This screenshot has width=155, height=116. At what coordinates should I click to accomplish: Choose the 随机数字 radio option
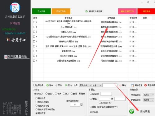[x=37, y=98]
